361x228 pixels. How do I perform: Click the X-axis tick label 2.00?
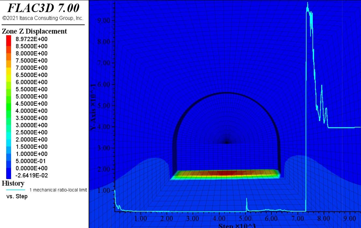166,218
